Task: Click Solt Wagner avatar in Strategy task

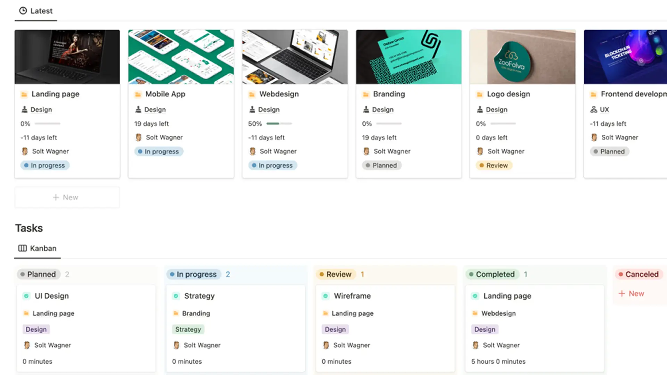Action: click(x=176, y=345)
